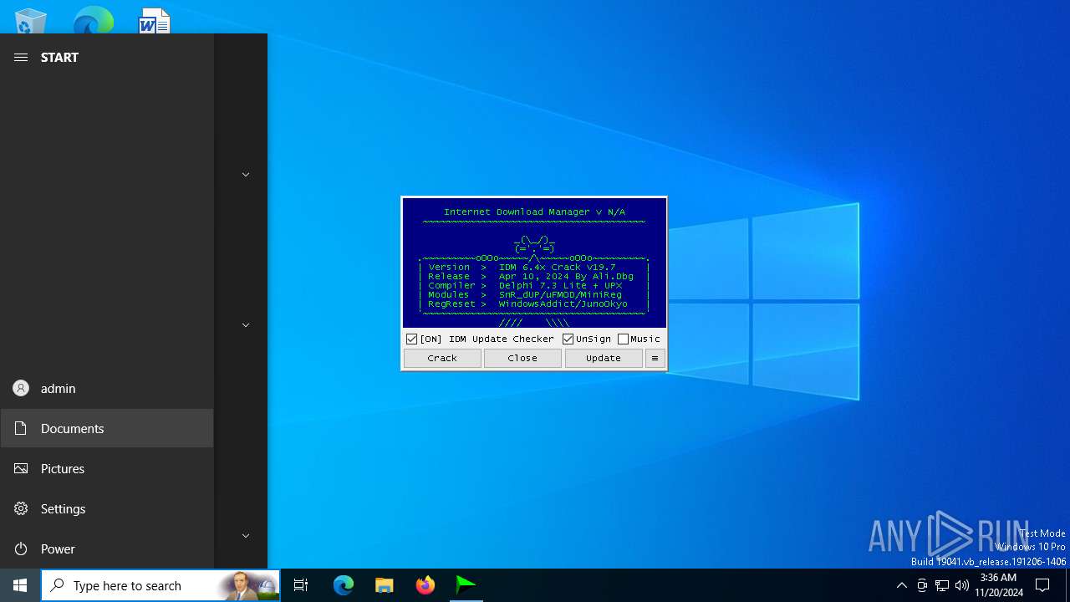Click the Crack button
Image resolution: width=1070 pixels, height=602 pixels.
click(442, 358)
